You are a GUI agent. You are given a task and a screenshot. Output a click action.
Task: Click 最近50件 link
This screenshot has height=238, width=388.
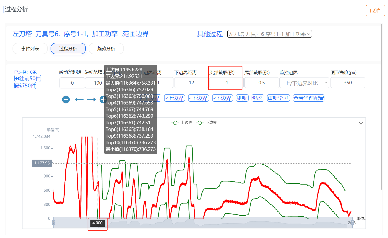coord(25,86)
